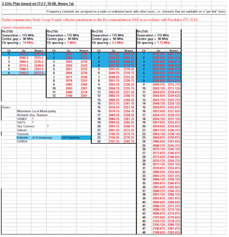Select the Return value 2251.25

[129, 107]
